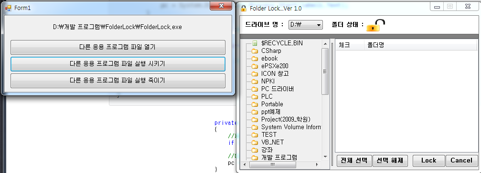Click the 폴더 상태 label
Viewport: 481px width, 173px height.
tap(348, 25)
